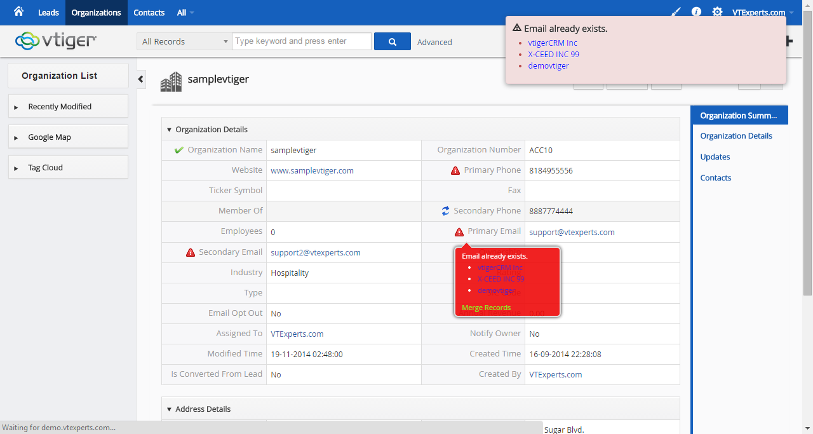
Task: Open the All Records dropdown
Action: point(184,41)
